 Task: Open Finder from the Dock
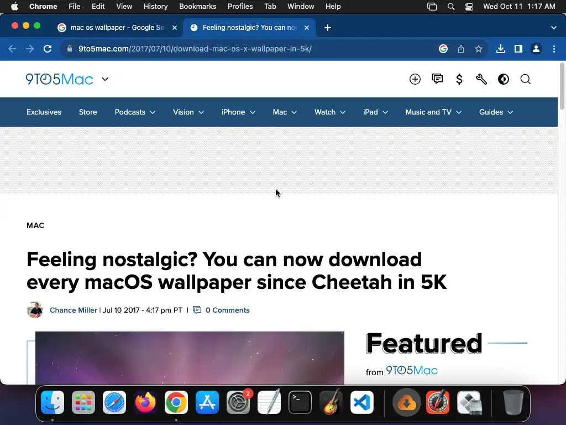[53, 402]
